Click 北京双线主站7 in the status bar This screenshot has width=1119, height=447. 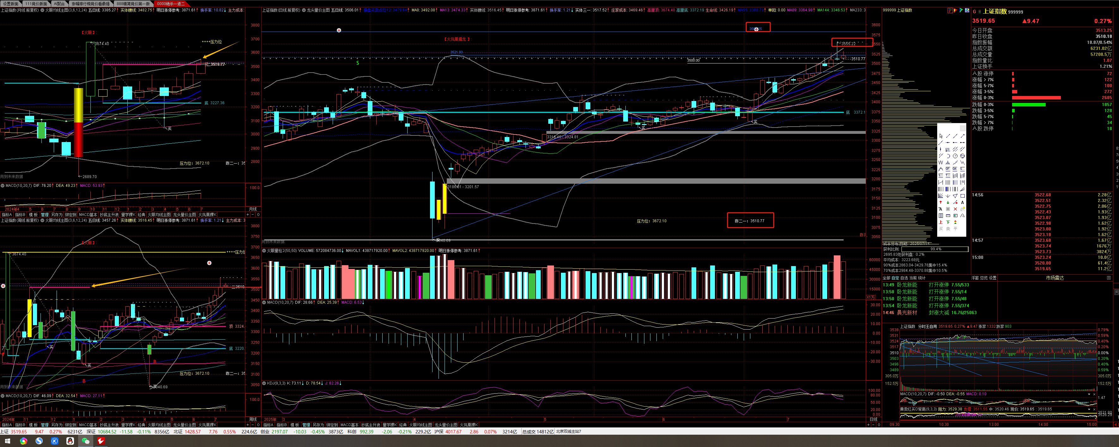tap(569, 432)
